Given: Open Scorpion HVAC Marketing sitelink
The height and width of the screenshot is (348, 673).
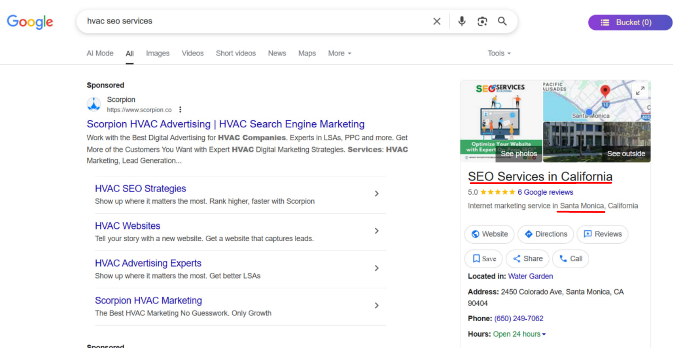Looking at the screenshot, I should click(148, 300).
